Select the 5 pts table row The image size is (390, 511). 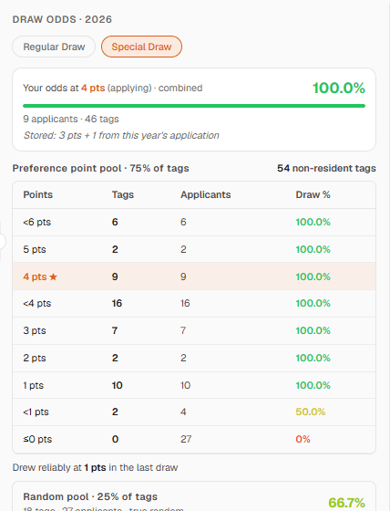tap(194, 249)
